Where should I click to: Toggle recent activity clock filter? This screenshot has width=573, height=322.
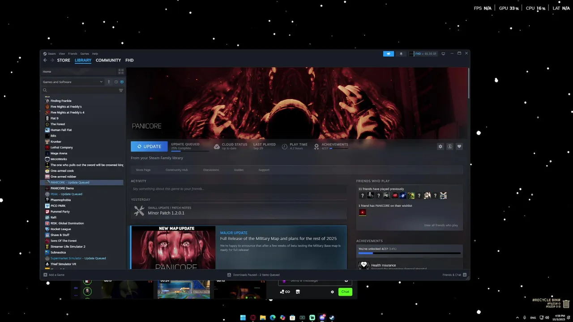click(x=116, y=82)
